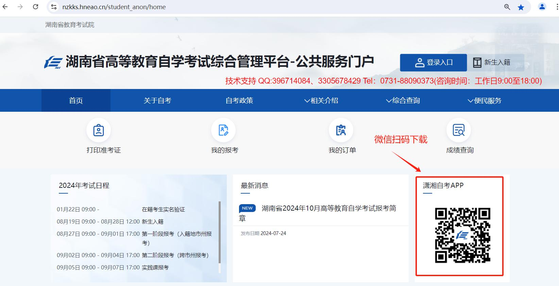Reload the page with refresh icon
Viewport: 559px width, 286px height.
35,7
